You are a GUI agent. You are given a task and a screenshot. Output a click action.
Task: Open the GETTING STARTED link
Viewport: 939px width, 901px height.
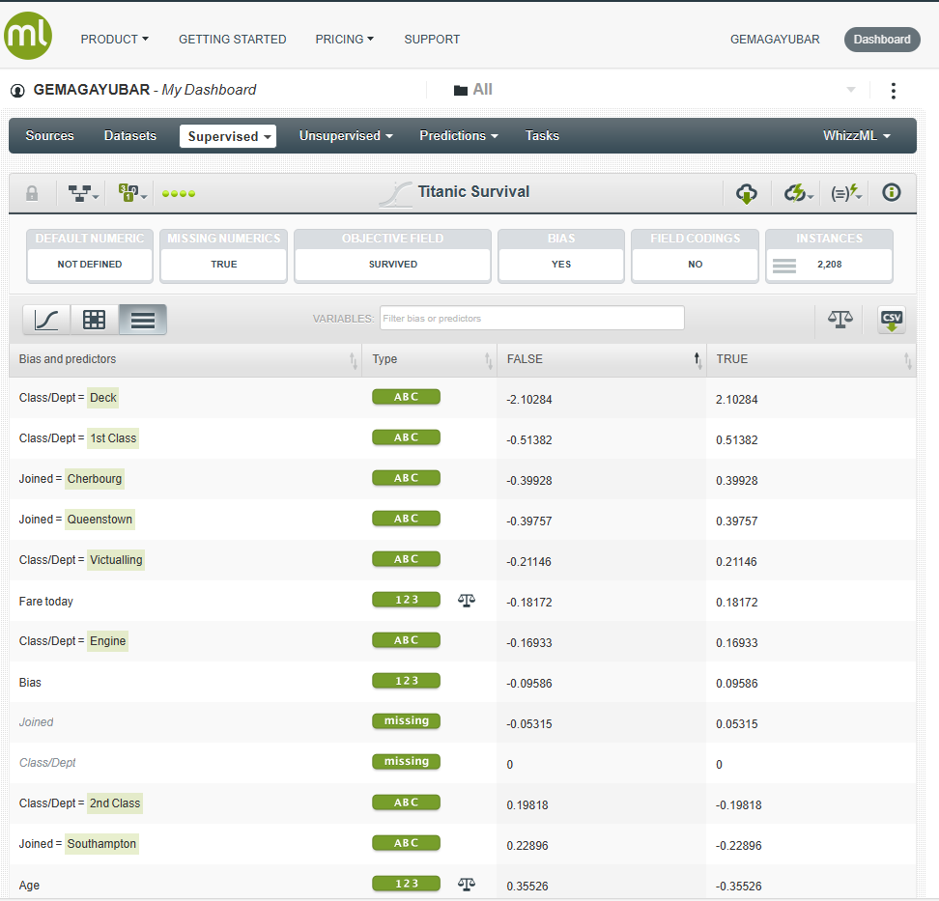click(232, 40)
